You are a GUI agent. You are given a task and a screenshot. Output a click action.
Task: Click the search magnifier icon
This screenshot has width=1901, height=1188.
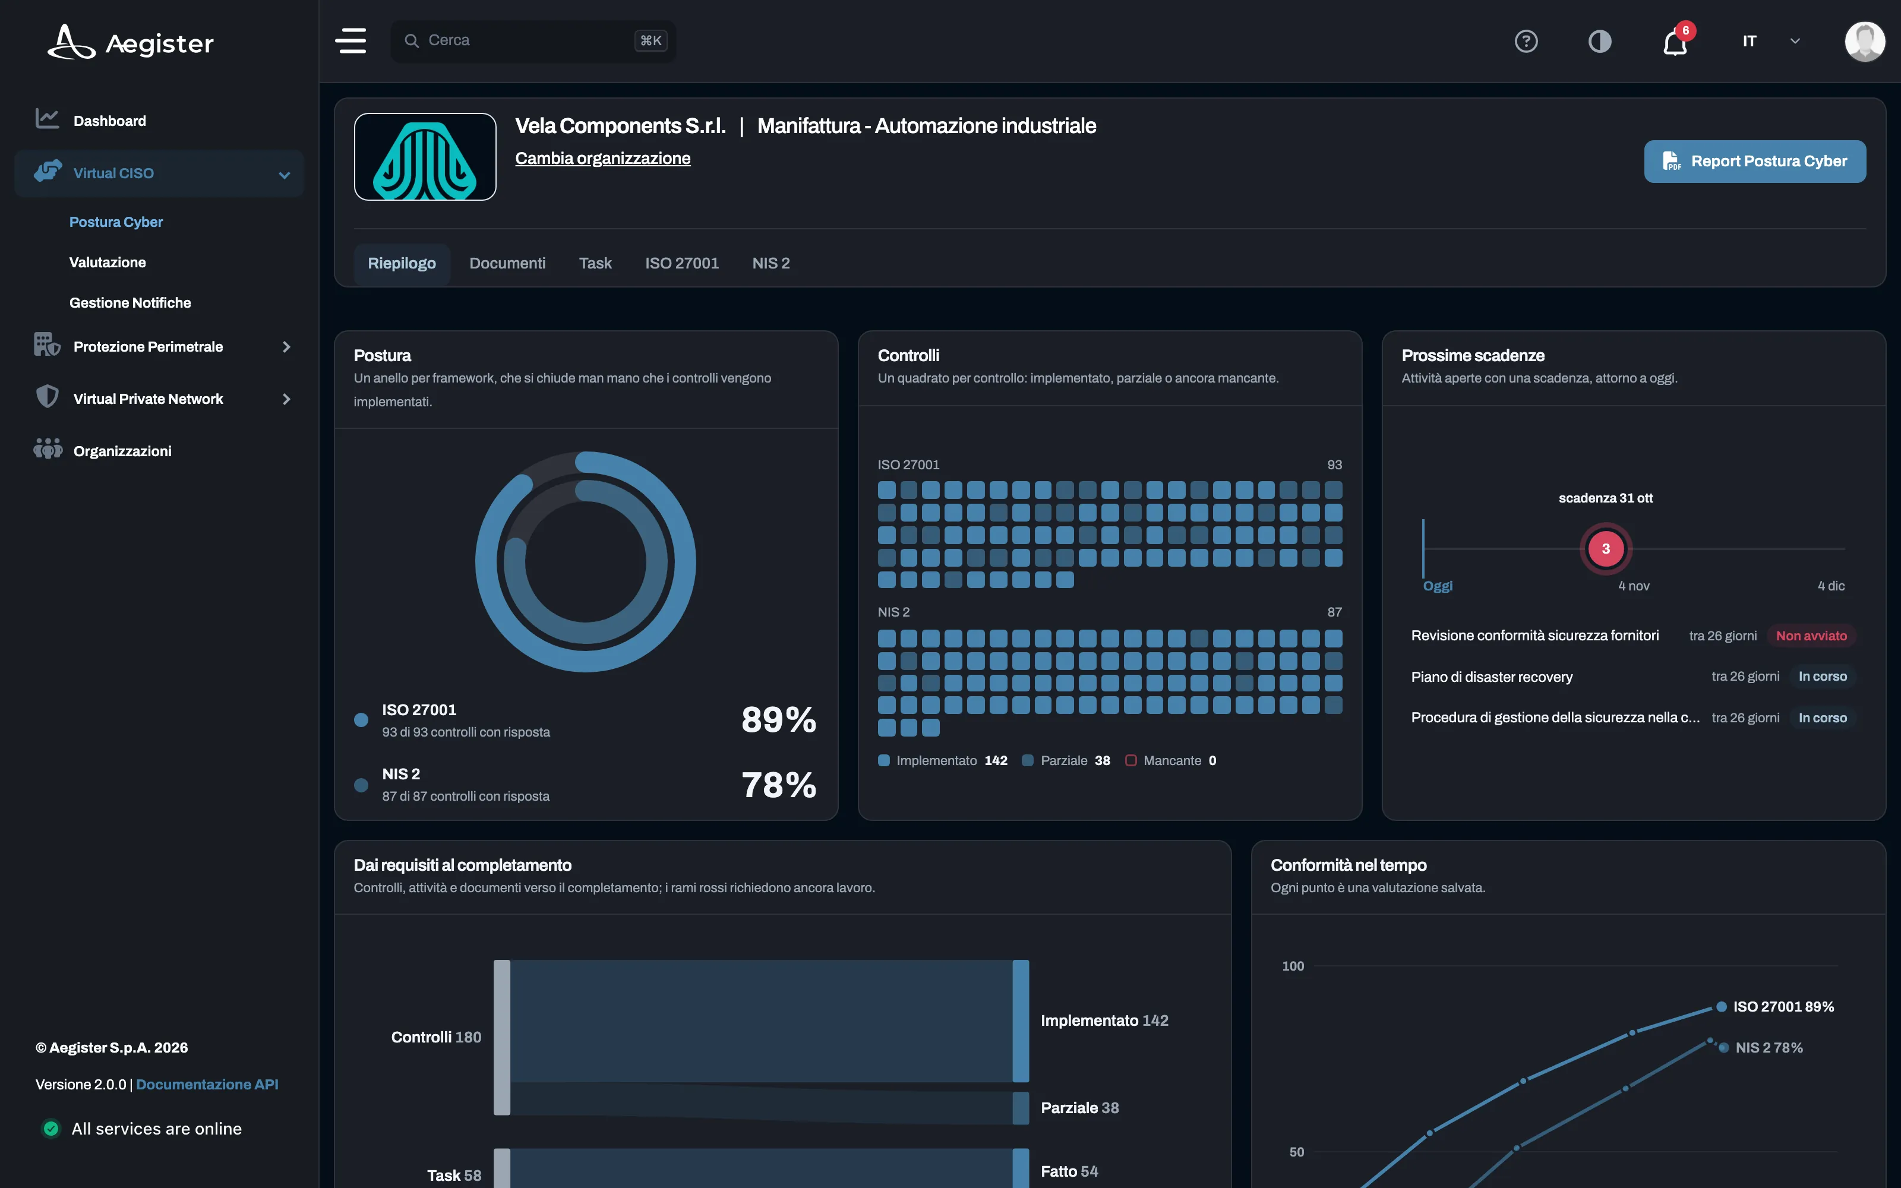[x=412, y=40]
